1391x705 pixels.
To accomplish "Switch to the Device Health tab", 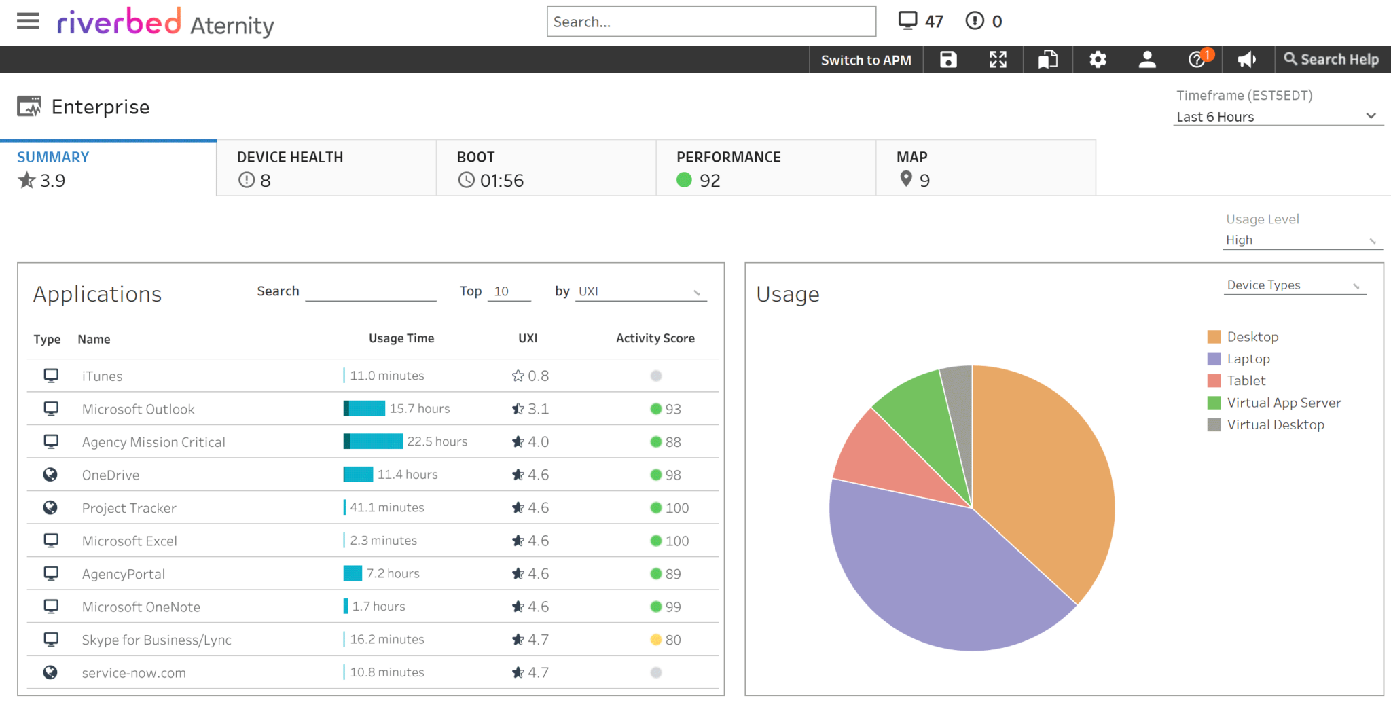I will [325, 168].
